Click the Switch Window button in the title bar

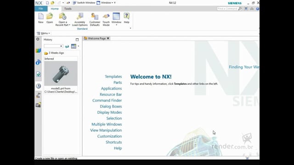pos(84,3)
